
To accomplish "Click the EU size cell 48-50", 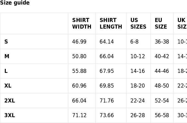I will (x=162, y=86).
